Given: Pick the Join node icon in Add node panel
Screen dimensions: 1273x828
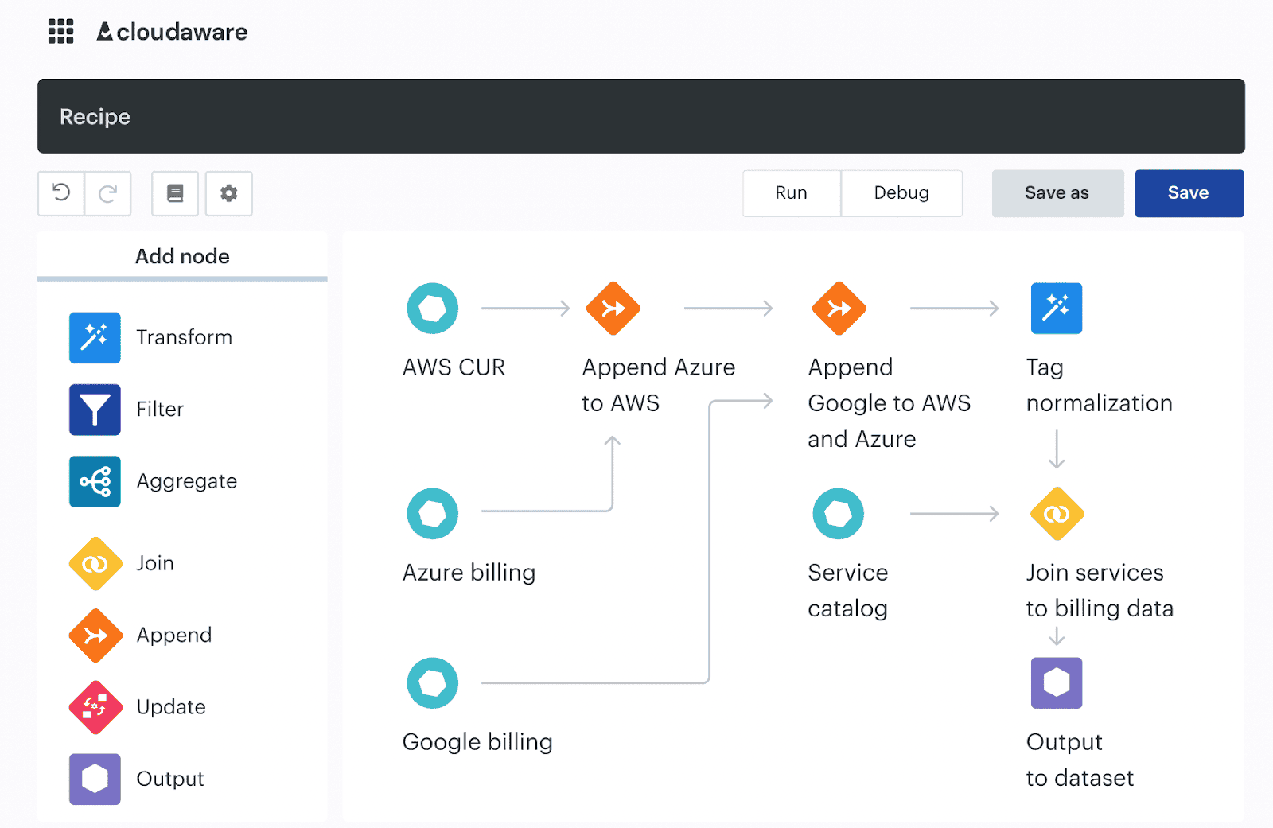Looking at the screenshot, I should click(x=95, y=564).
